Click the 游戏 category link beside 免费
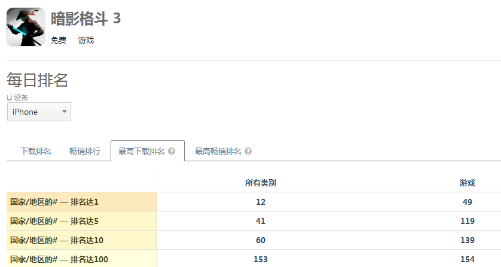This screenshot has height=267, width=501. 86,41
